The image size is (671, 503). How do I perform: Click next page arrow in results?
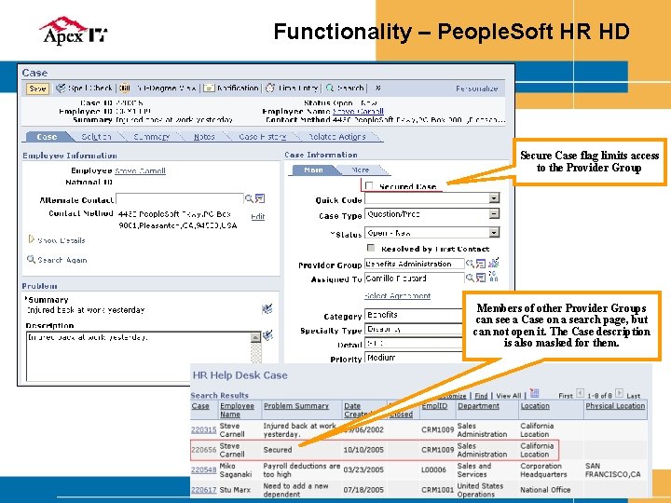(x=619, y=393)
